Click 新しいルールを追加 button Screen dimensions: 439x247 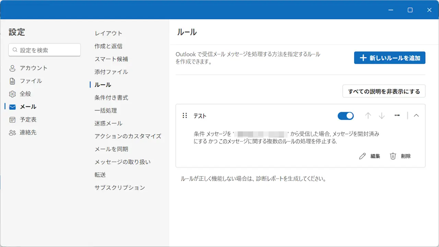[x=390, y=58]
